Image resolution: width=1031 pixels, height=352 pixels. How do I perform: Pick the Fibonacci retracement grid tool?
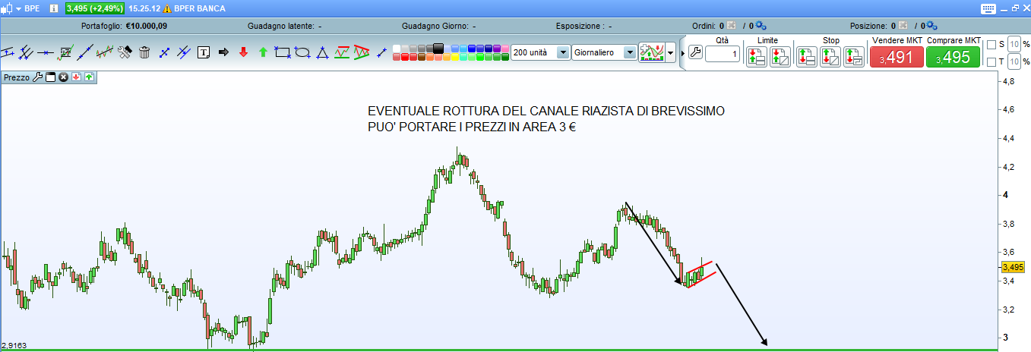tap(65, 52)
